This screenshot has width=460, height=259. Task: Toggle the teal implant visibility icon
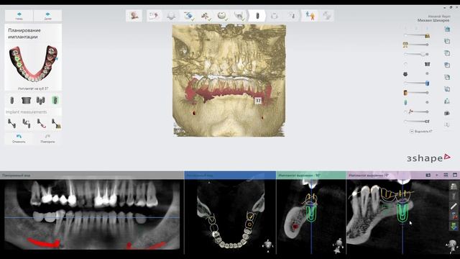(x=405, y=102)
